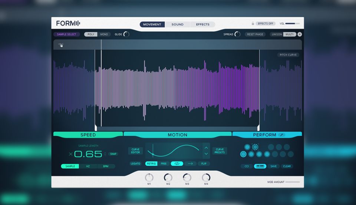This screenshot has width=356, height=205.
Task: Enable the Legato toggle
Action: tap(135, 163)
